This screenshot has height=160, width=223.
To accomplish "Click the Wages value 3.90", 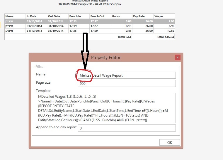I will pos(171,26).
